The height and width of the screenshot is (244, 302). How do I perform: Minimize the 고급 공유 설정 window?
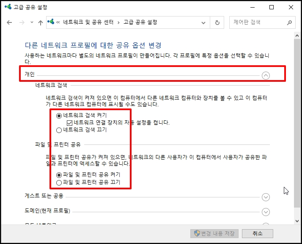(x=253, y=7)
